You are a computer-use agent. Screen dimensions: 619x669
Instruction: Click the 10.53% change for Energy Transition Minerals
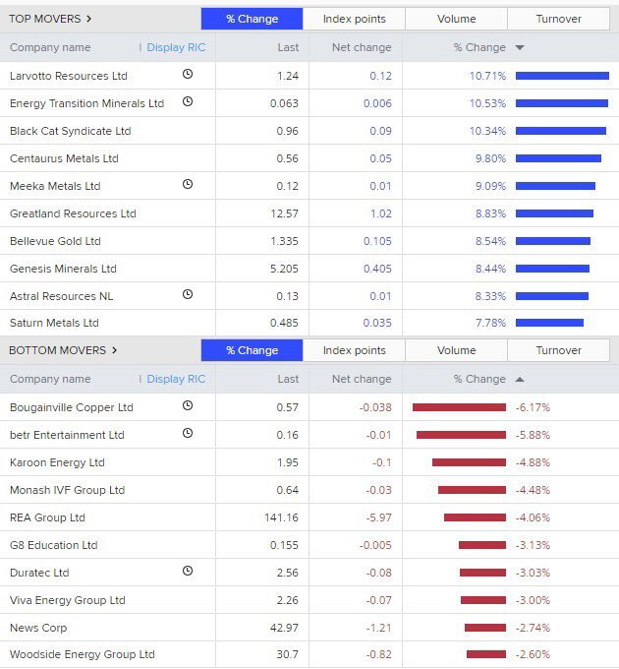click(487, 103)
